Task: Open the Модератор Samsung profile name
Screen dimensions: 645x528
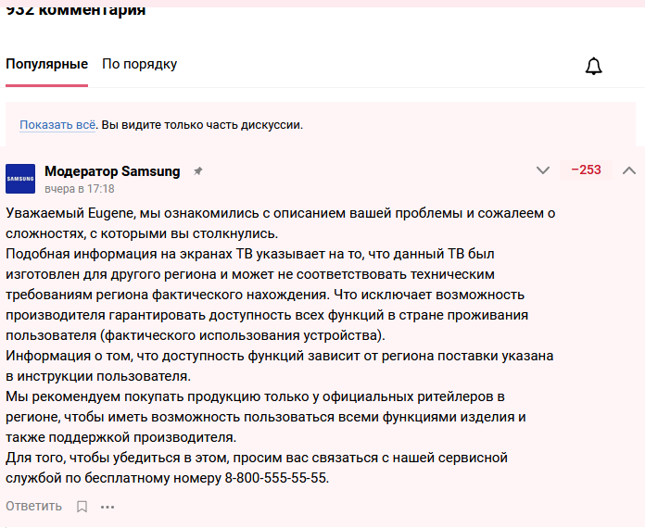Action: (x=112, y=170)
